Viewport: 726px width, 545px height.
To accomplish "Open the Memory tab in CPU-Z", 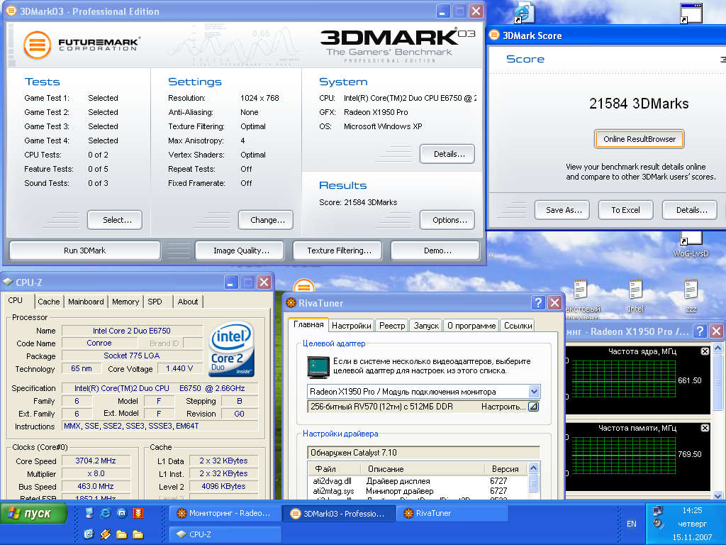I will [125, 302].
